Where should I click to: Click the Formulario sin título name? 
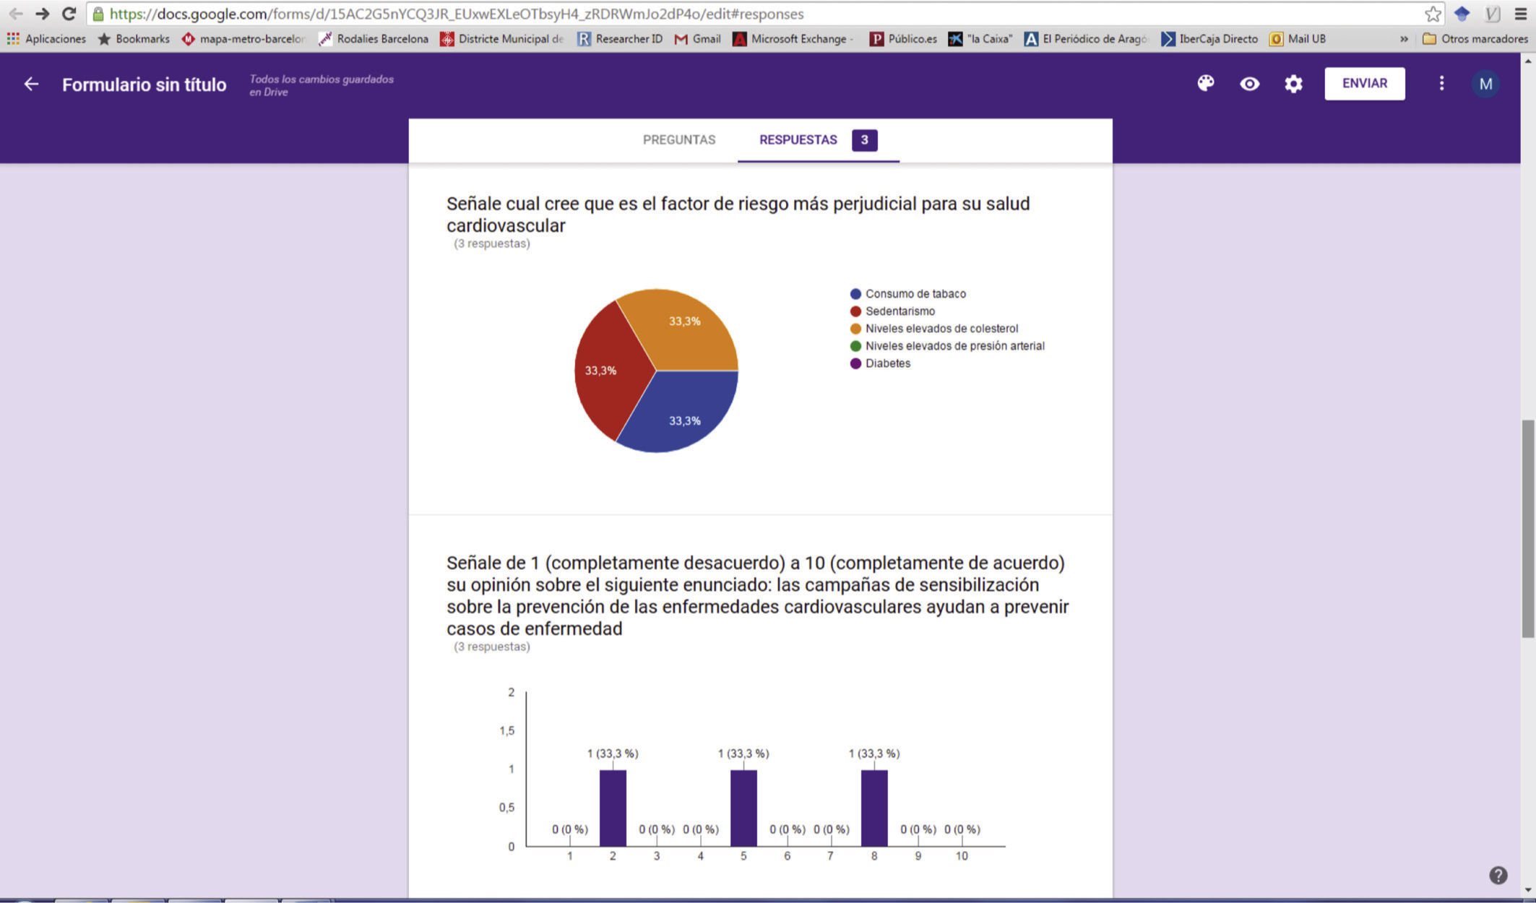point(144,85)
